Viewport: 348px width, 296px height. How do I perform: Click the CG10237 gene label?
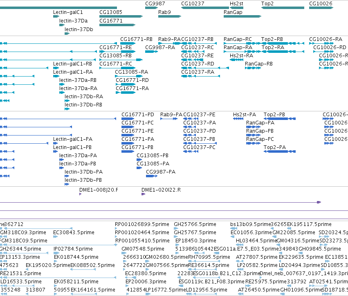193,4
